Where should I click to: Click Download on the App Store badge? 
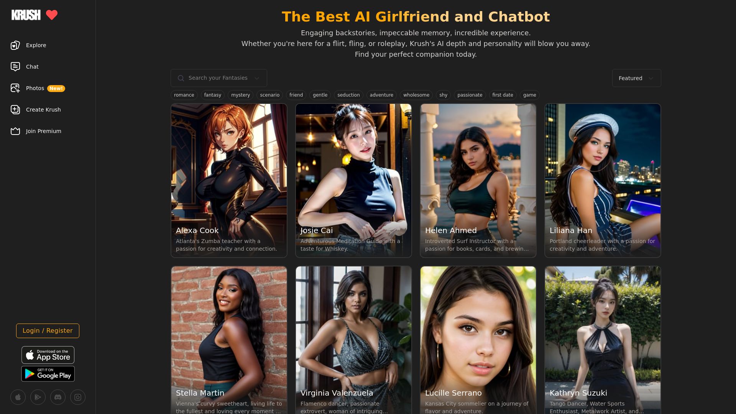(48, 355)
